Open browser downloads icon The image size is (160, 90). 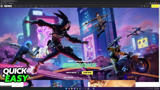[152, 3]
